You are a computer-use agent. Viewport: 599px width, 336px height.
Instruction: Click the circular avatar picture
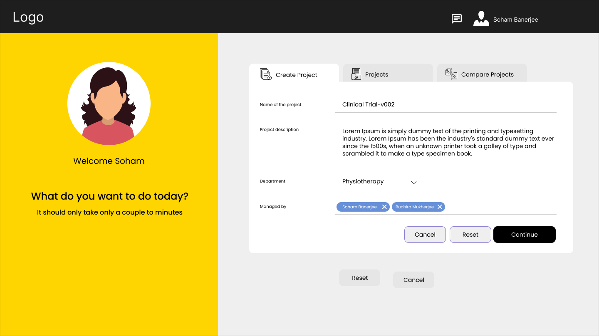[x=109, y=104]
